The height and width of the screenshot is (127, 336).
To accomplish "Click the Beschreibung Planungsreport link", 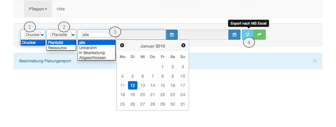I will pyautogui.click(x=45, y=61).
